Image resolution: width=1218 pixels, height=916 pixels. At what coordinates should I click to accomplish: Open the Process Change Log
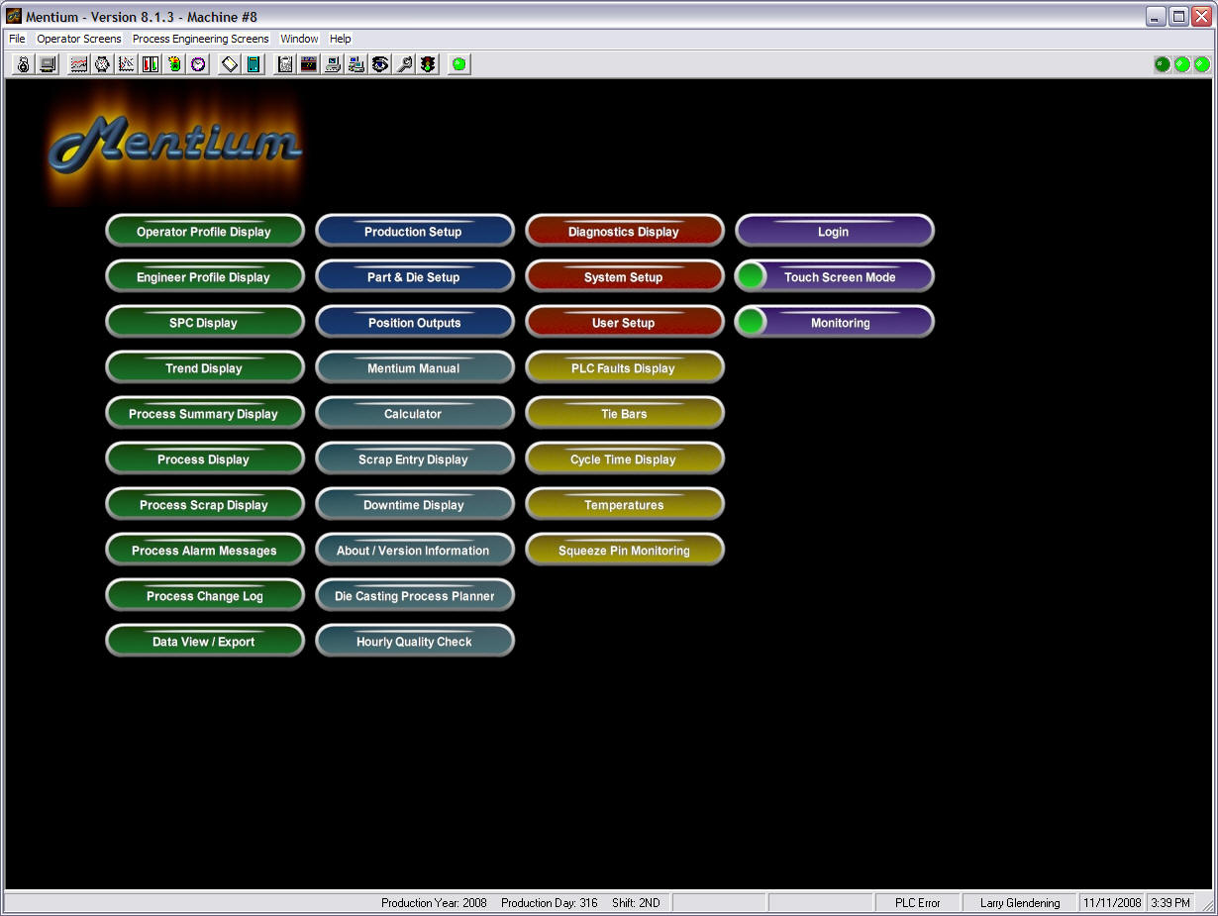[x=205, y=595]
